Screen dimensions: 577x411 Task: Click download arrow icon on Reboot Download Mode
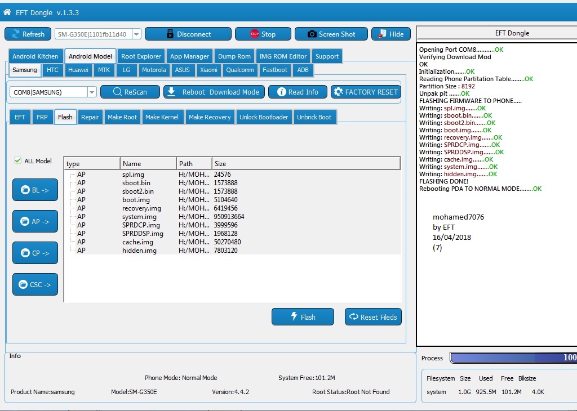tap(171, 92)
